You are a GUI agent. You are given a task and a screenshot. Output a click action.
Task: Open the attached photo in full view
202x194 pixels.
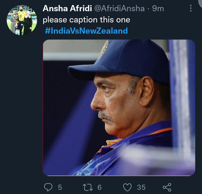click(x=119, y=108)
